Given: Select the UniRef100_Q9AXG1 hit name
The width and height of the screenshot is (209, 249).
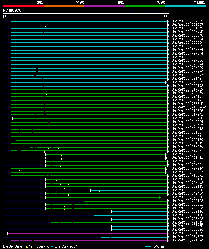Looking at the screenshot, I should 187,46.
